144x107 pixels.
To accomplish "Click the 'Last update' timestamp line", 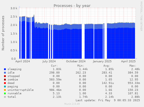I will 108,100.
